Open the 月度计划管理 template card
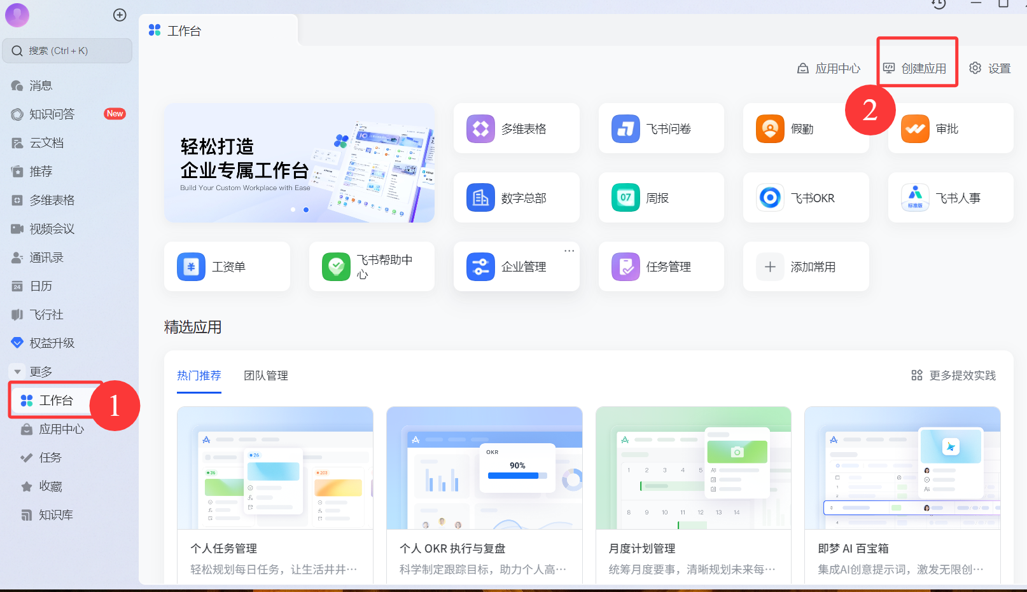This screenshot has width=1027, height=592. (694, 495)
